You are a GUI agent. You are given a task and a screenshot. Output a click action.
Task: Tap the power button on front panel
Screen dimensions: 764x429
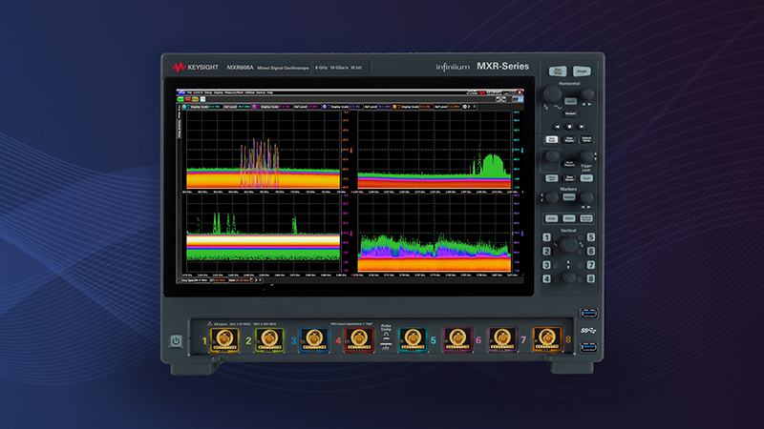tap(176, 341)
